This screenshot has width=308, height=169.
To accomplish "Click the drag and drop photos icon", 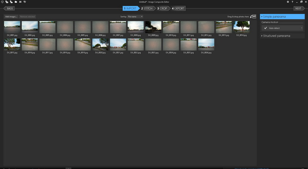I will 253,17.
